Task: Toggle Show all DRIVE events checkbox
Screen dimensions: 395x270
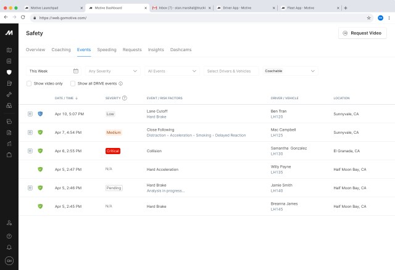Action: (73, 83)
